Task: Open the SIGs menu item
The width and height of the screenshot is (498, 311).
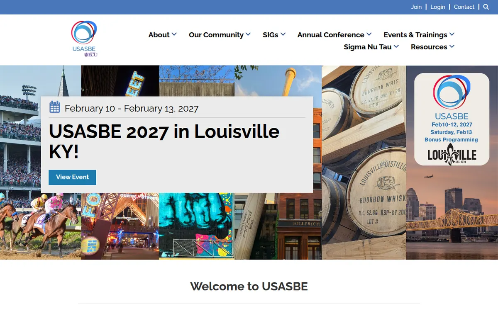Action: [271, 35]
